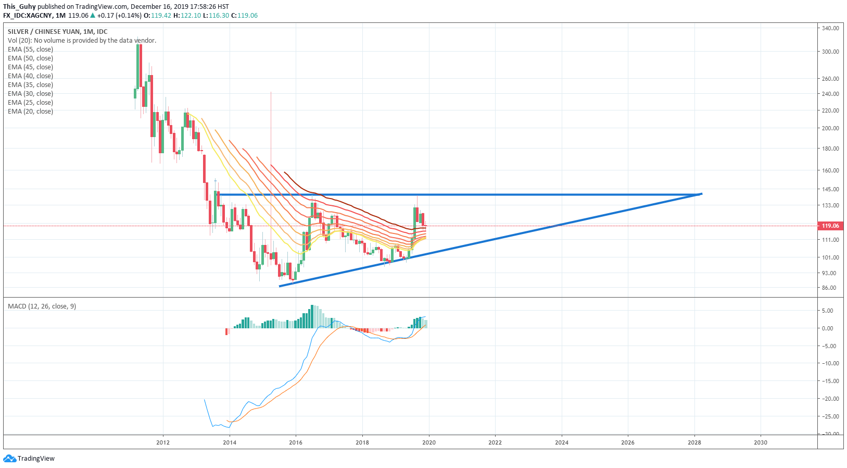Image resolution: width=847 pixels, height=468 pixels.
Task: Click the 2016 time axis label
Action: click(296, 442)
